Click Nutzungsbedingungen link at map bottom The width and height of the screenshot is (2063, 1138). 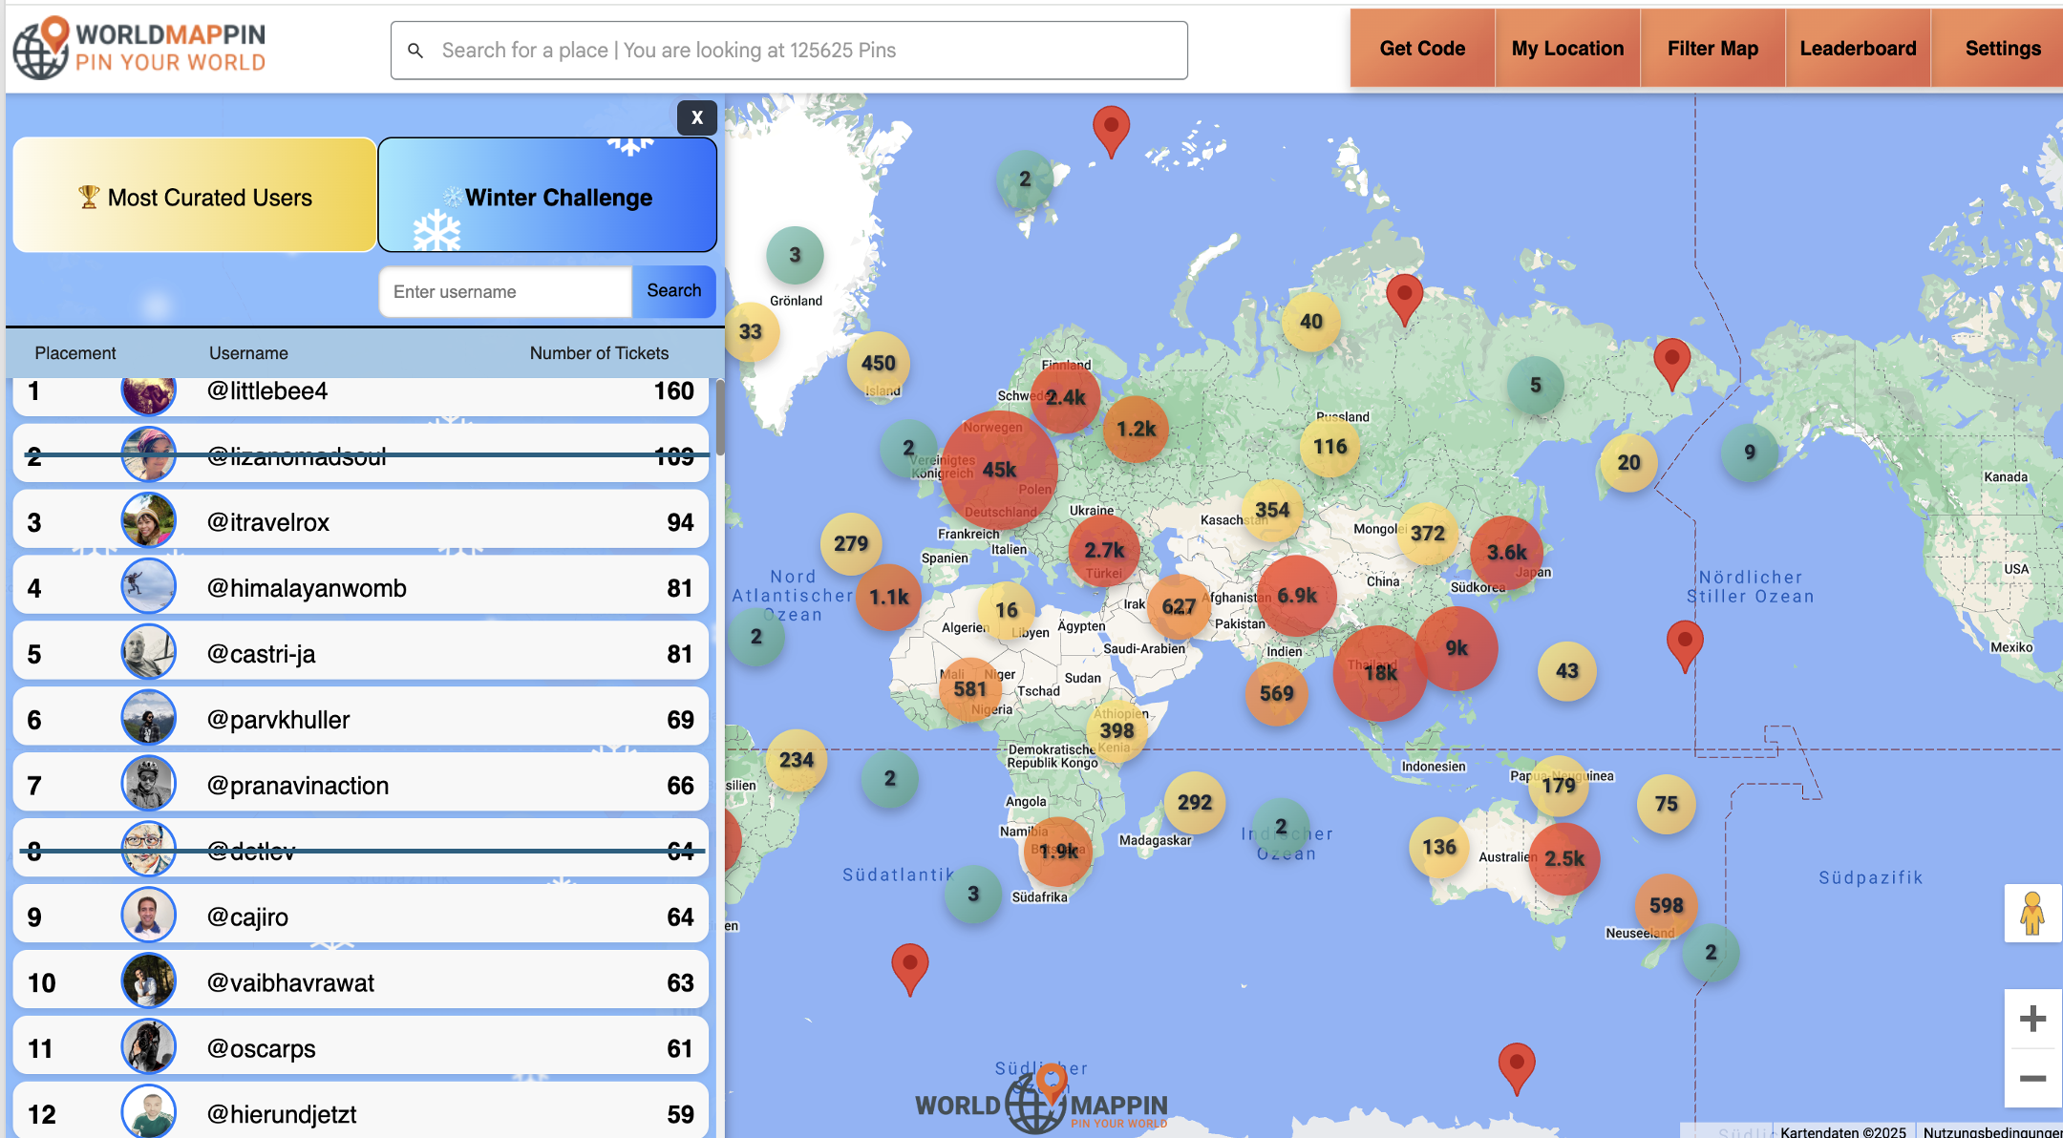click(1991, 1131)
